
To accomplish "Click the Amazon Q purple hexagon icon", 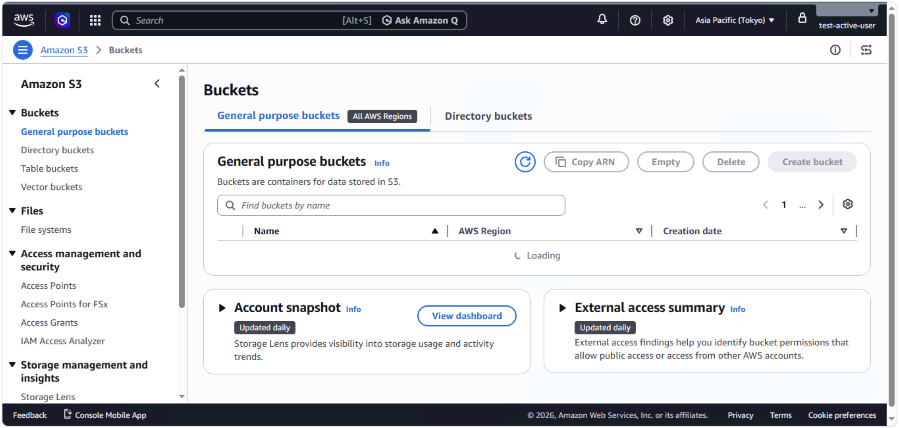I will 62,20.
